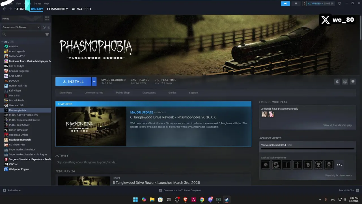Open Brave browser from the taskbar
The image size is (362, 204).
185,199
